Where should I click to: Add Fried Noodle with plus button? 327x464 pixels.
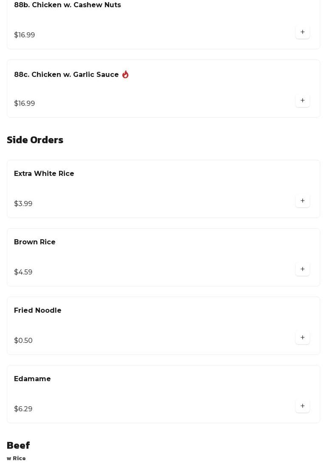302,338
